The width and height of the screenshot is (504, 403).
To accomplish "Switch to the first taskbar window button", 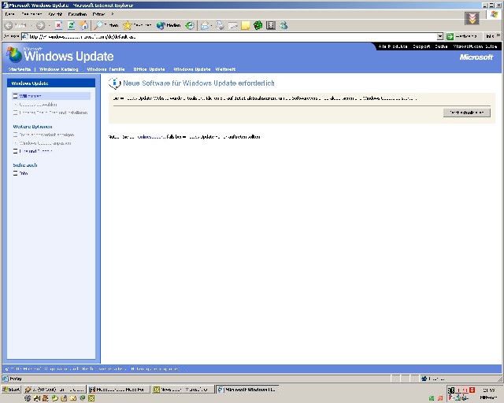I will click(54, 390).
